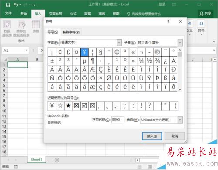Click the lightbulb Tell me box
This screenshot has height=170, width=218.
coord(144,14)
